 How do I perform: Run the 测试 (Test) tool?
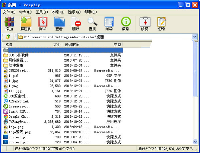click(43, 24)
